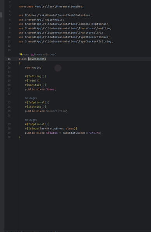Image resolution: width=151 pixels, height=232 pixels.
Task: Click the SaveTaskDto class name
Action: coord(37,59)
